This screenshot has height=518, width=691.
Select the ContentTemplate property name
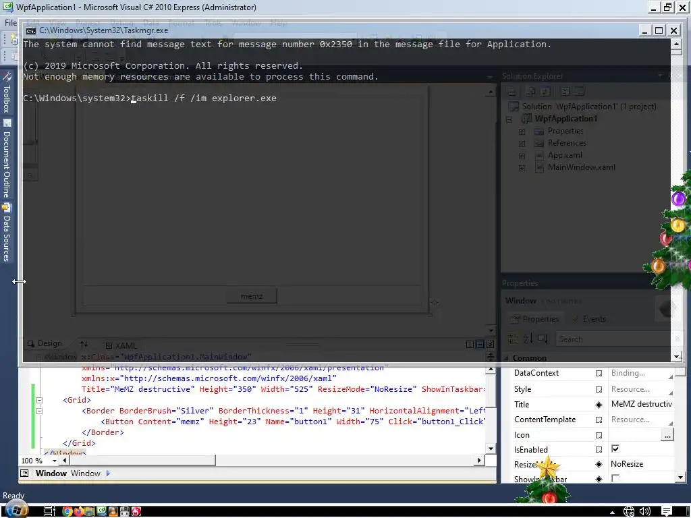[545, 420]
